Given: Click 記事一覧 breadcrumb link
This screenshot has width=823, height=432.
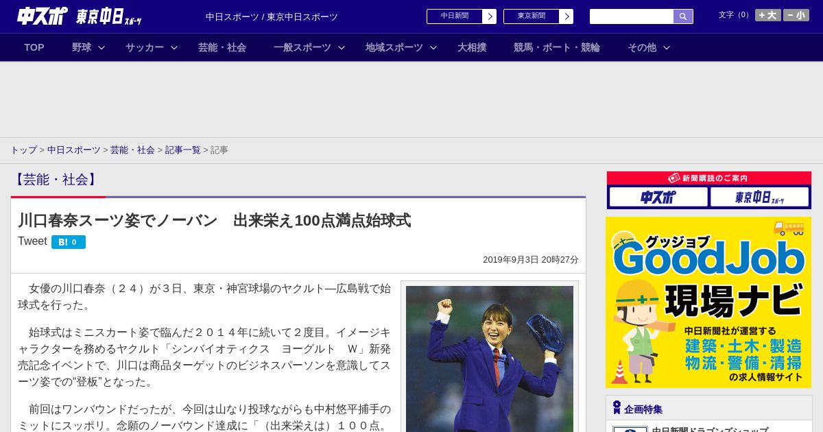Looking at the screenshot, I should (183, 149).
